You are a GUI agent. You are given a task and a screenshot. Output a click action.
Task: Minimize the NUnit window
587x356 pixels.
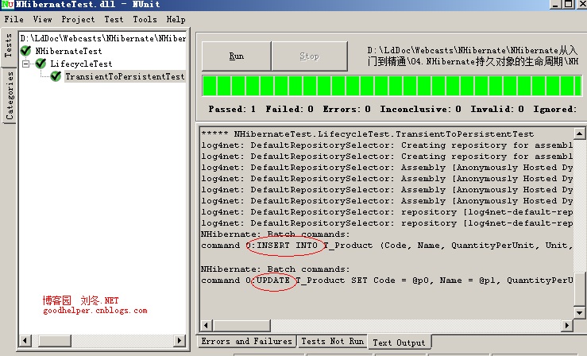pyautogui.click(x=555, y=4)
